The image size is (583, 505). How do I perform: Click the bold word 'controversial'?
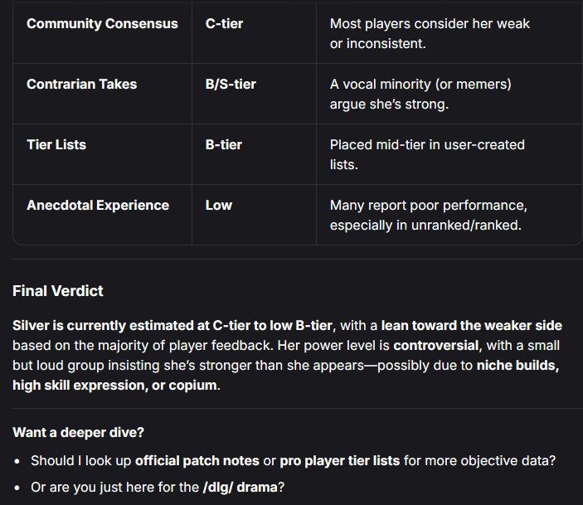435,346
